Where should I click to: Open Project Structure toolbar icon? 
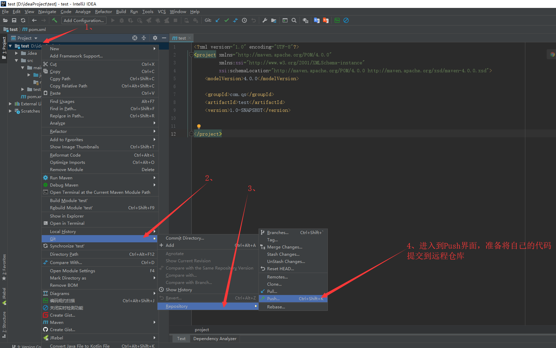pos(274,20)
